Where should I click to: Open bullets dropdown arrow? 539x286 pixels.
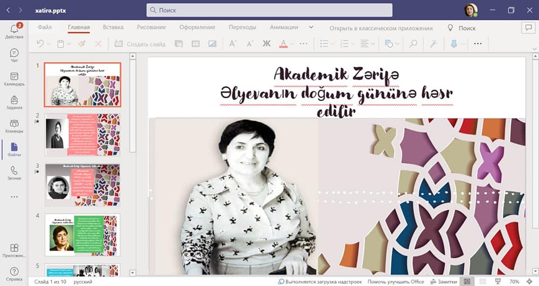pos(332,44)
